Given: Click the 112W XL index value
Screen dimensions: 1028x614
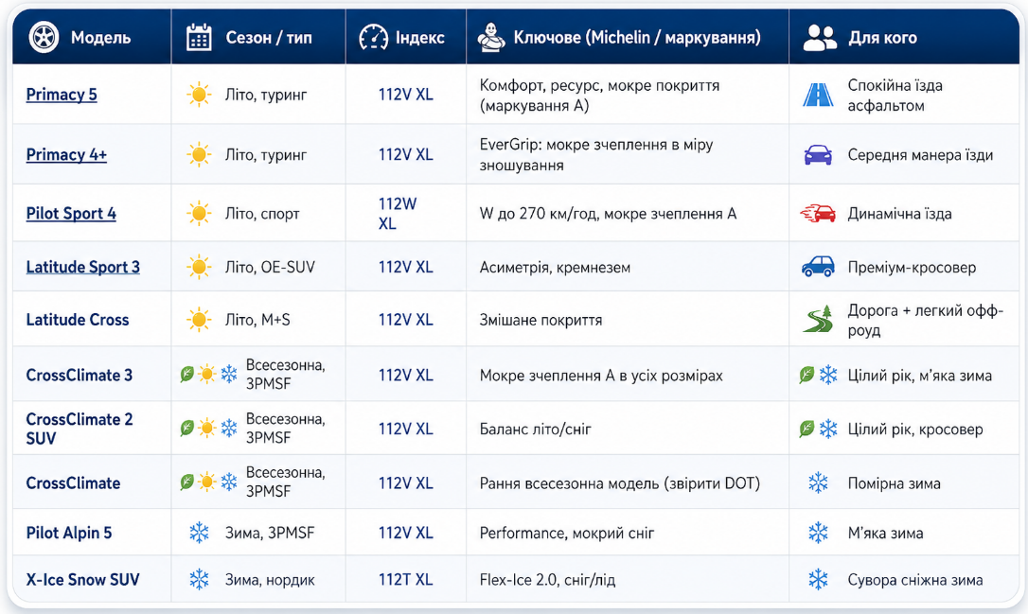Looking at the screenshot, I should coord(398,214).
